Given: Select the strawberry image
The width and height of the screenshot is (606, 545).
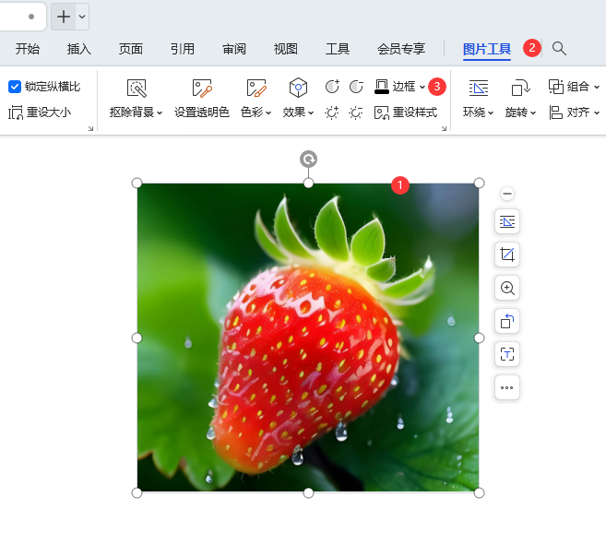Looking at the screenshot, I should (308, 338).
